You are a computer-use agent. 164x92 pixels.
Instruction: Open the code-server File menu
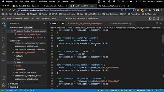coord(3,19)
